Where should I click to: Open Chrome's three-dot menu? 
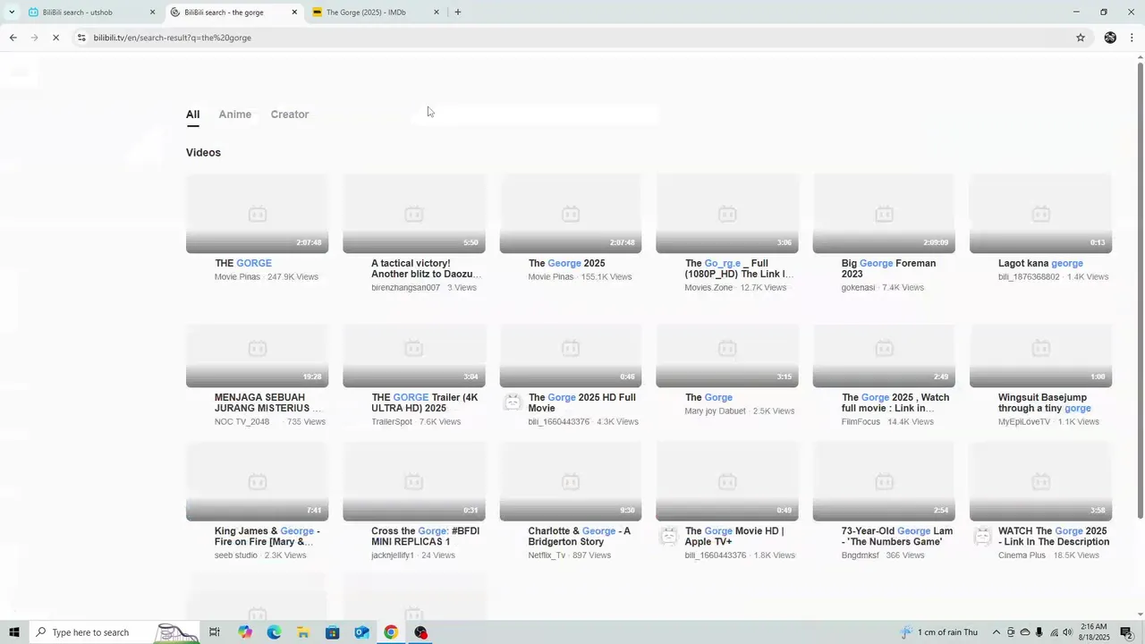coord(1132,38)
